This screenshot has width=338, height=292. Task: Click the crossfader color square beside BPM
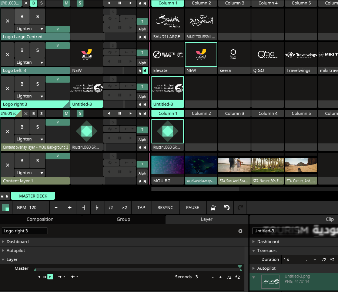6,208
